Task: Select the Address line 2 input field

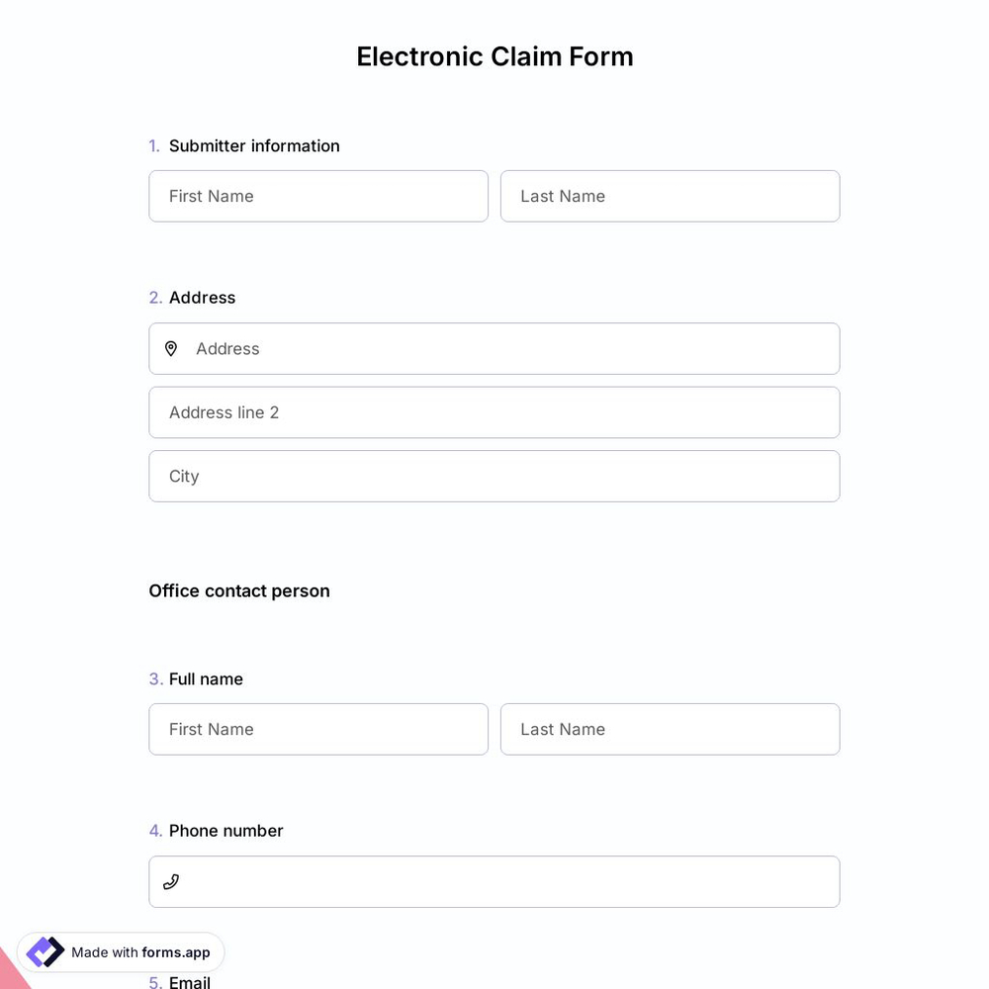Action: [494, 412]
